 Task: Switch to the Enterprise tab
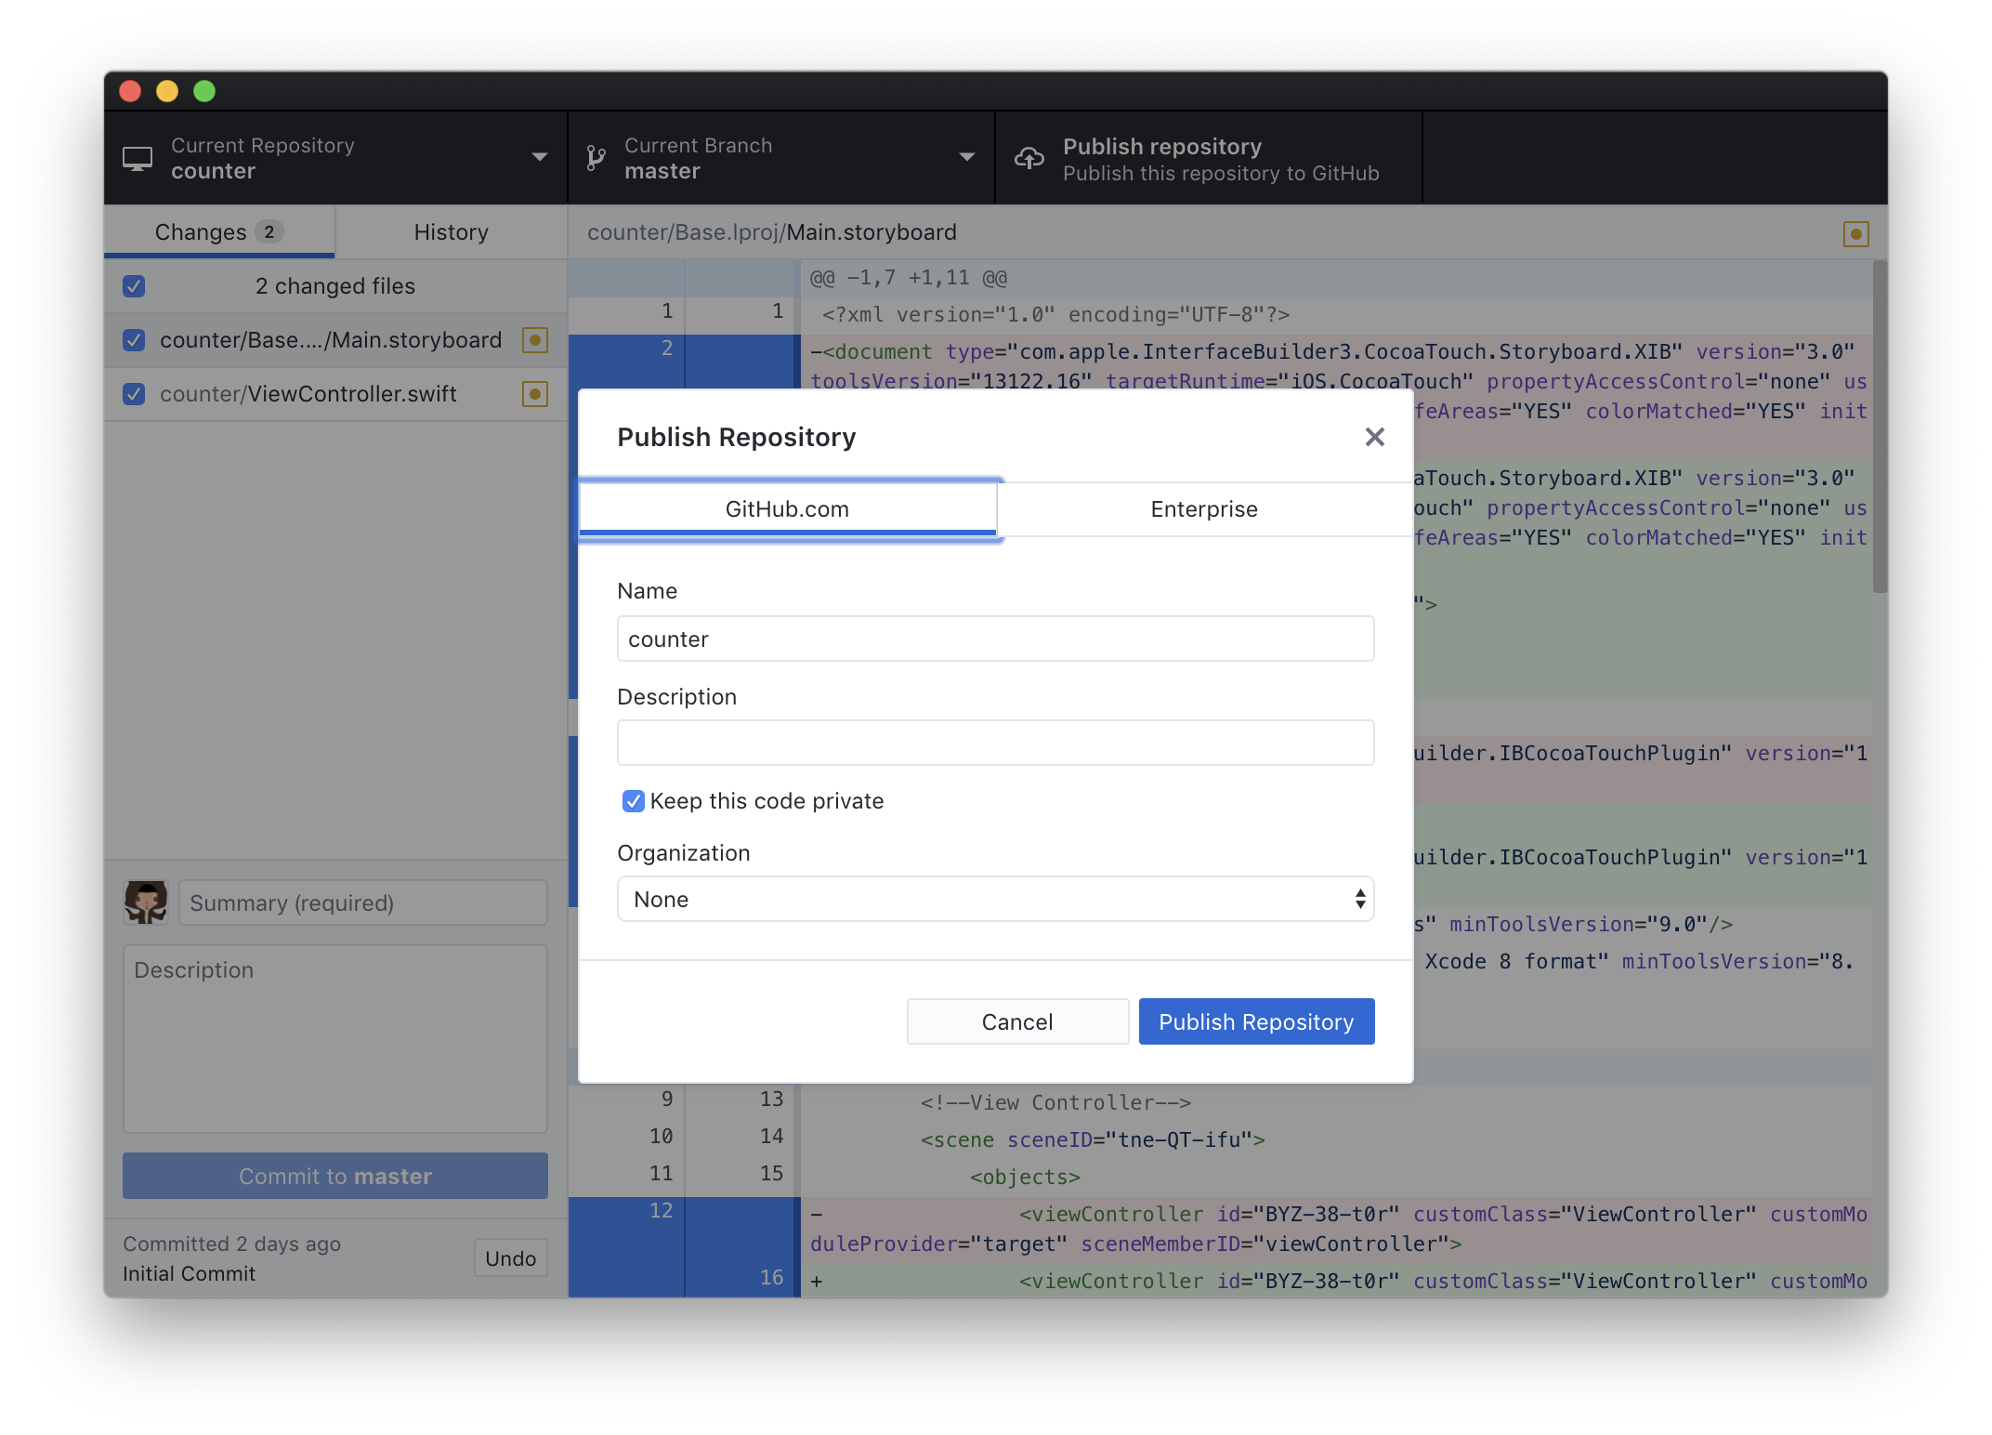[1203, 509]
